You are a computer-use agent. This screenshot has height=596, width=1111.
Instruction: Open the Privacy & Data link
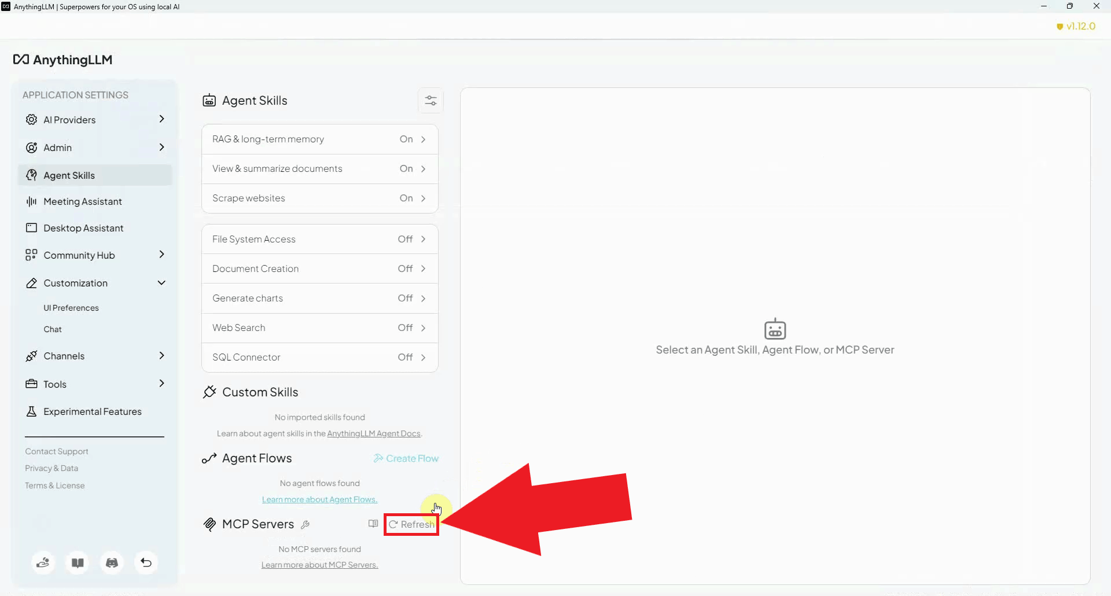(x=51, y=468)
